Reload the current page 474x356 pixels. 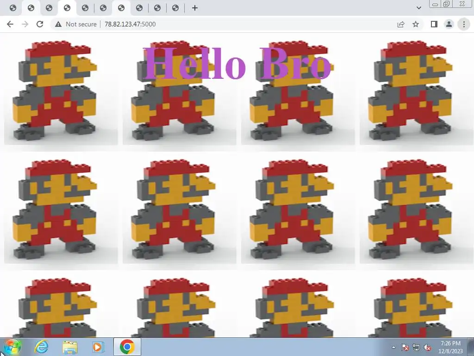[x=40, y=24]
